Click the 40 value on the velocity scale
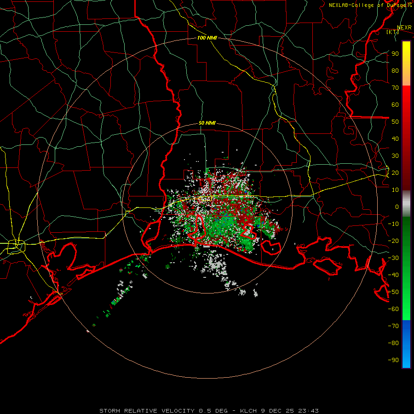 [395, 139]
